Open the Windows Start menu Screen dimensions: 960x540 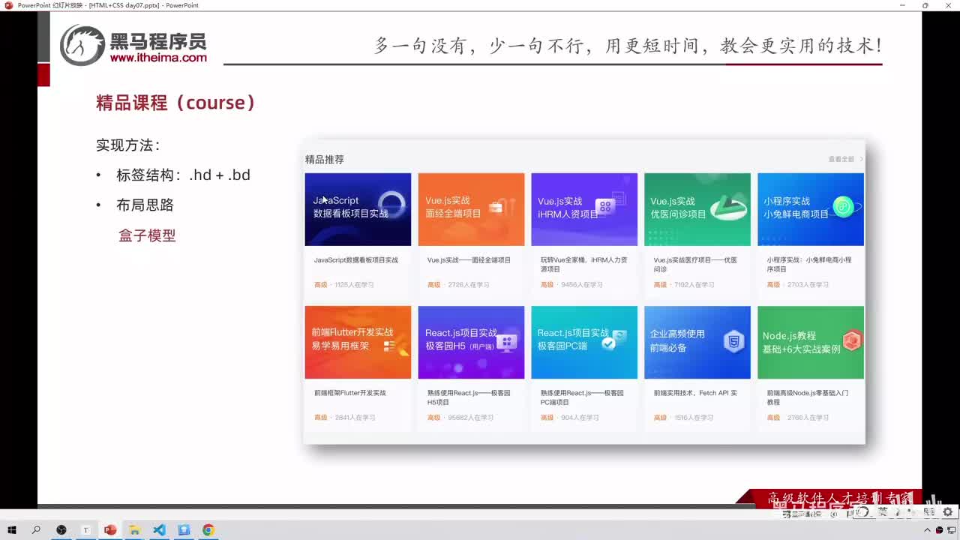click(11, 530)
